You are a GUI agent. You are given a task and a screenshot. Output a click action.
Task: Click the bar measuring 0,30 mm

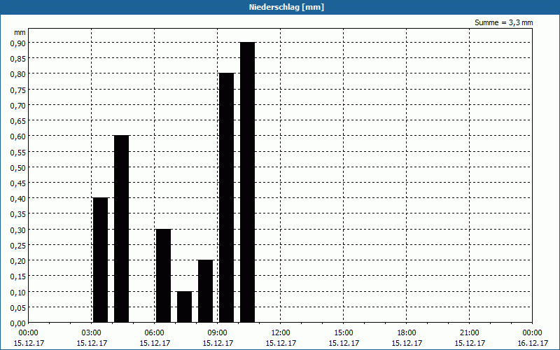coord(163,275)
